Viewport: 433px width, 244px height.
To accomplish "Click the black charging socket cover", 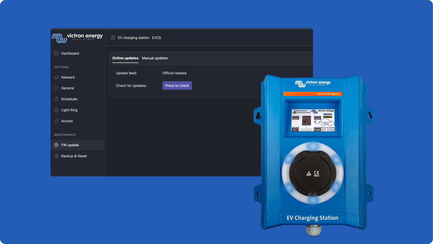I will point(313,173).
